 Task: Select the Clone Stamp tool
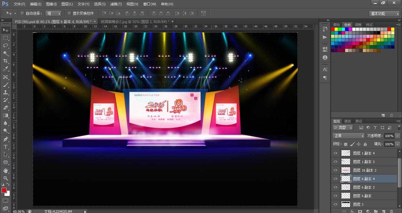pos(6,92)
